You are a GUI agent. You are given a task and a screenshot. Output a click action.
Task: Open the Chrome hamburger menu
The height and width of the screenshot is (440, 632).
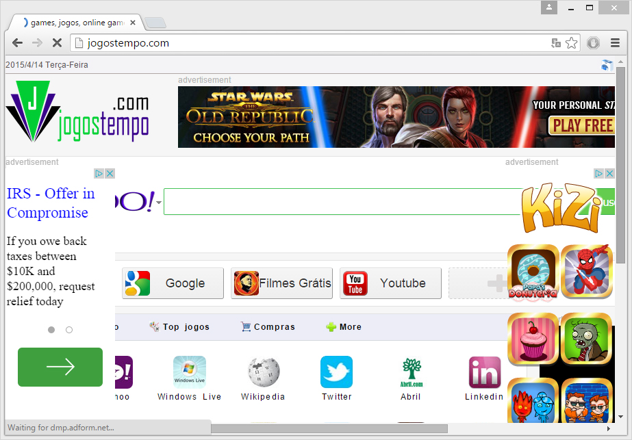click(x=615, y=42)
